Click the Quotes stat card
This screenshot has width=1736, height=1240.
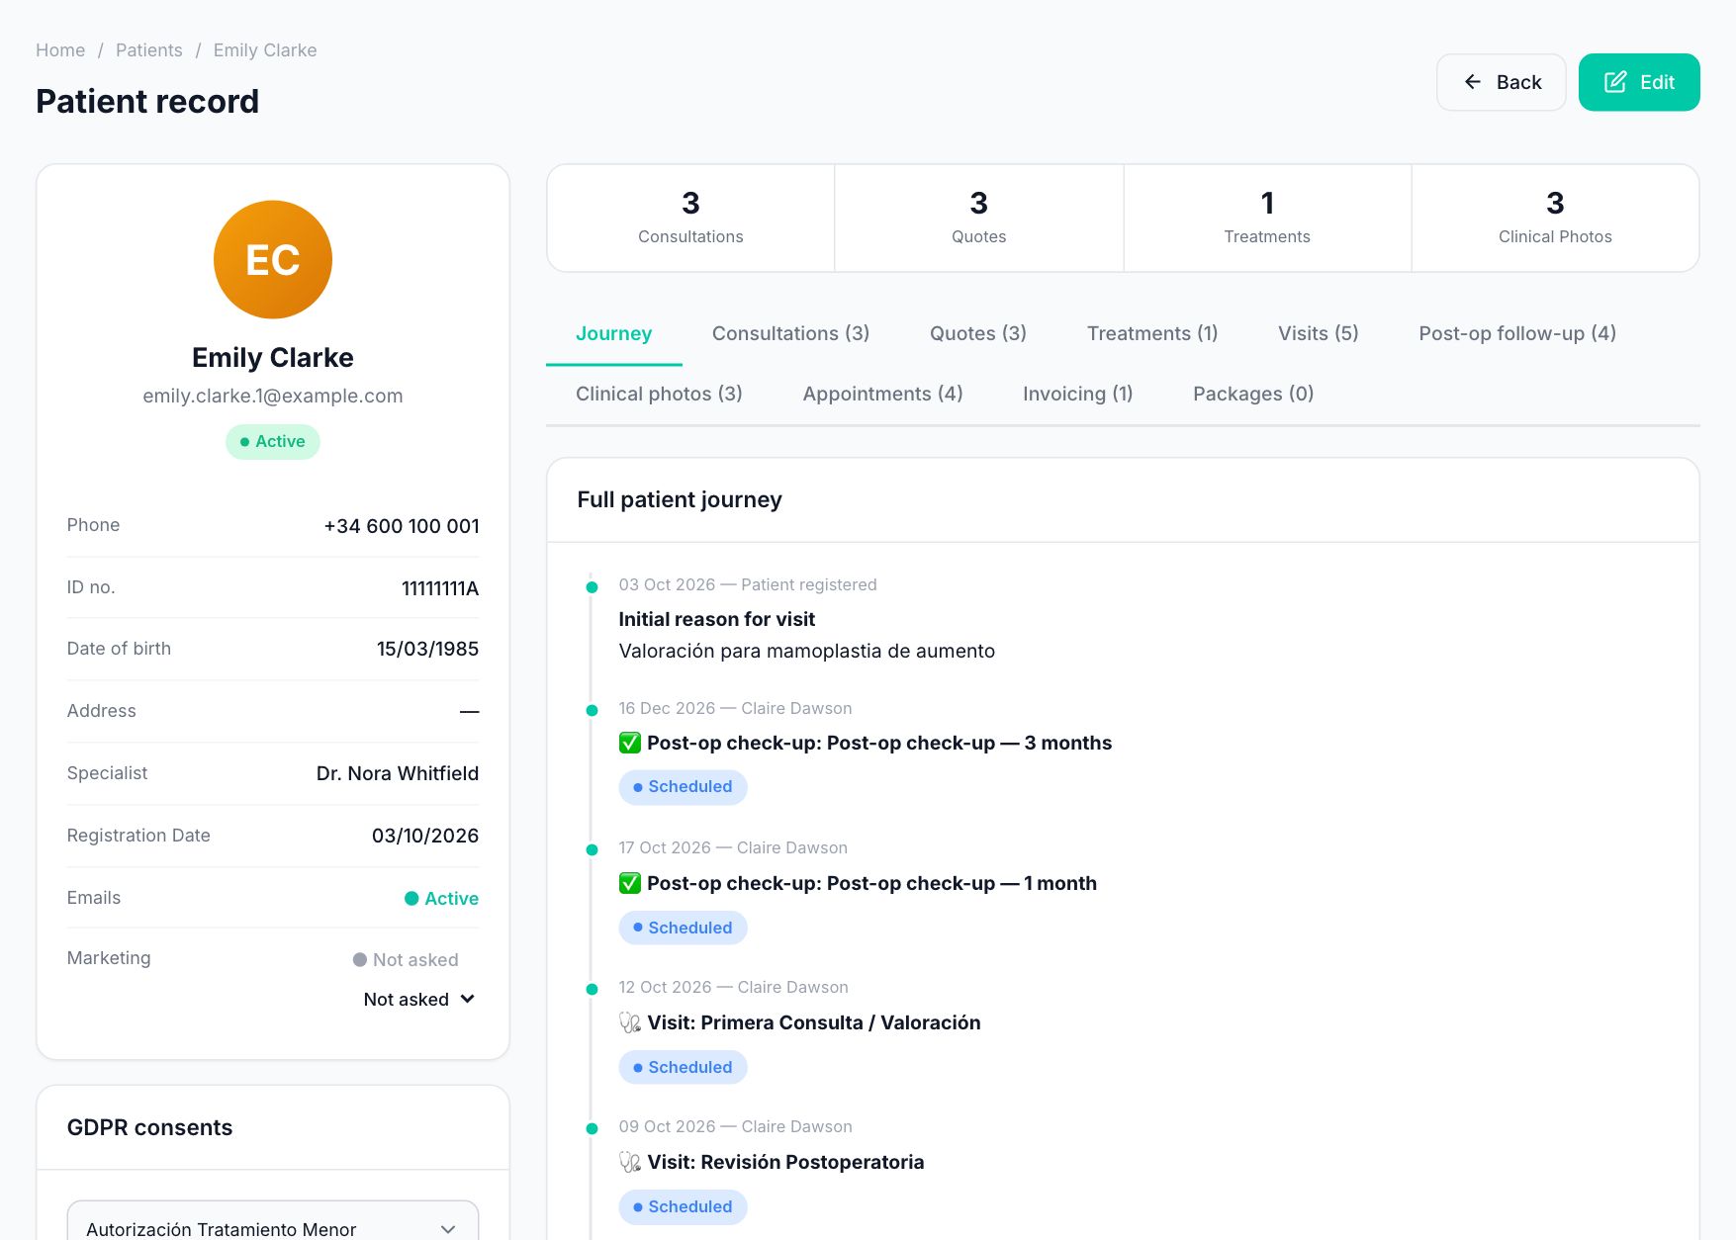coord(979,219)
